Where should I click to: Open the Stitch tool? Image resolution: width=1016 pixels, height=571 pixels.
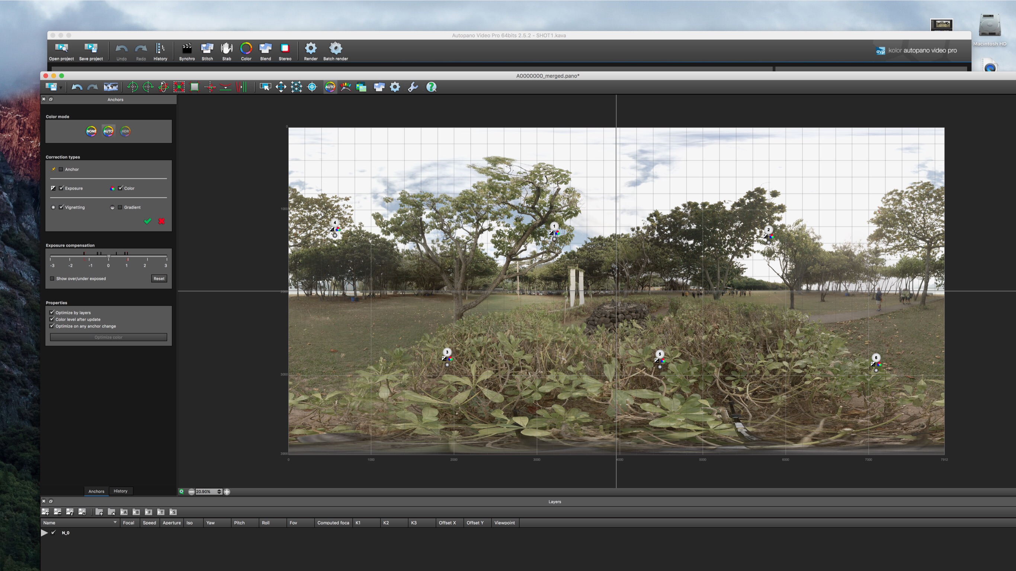207,51
